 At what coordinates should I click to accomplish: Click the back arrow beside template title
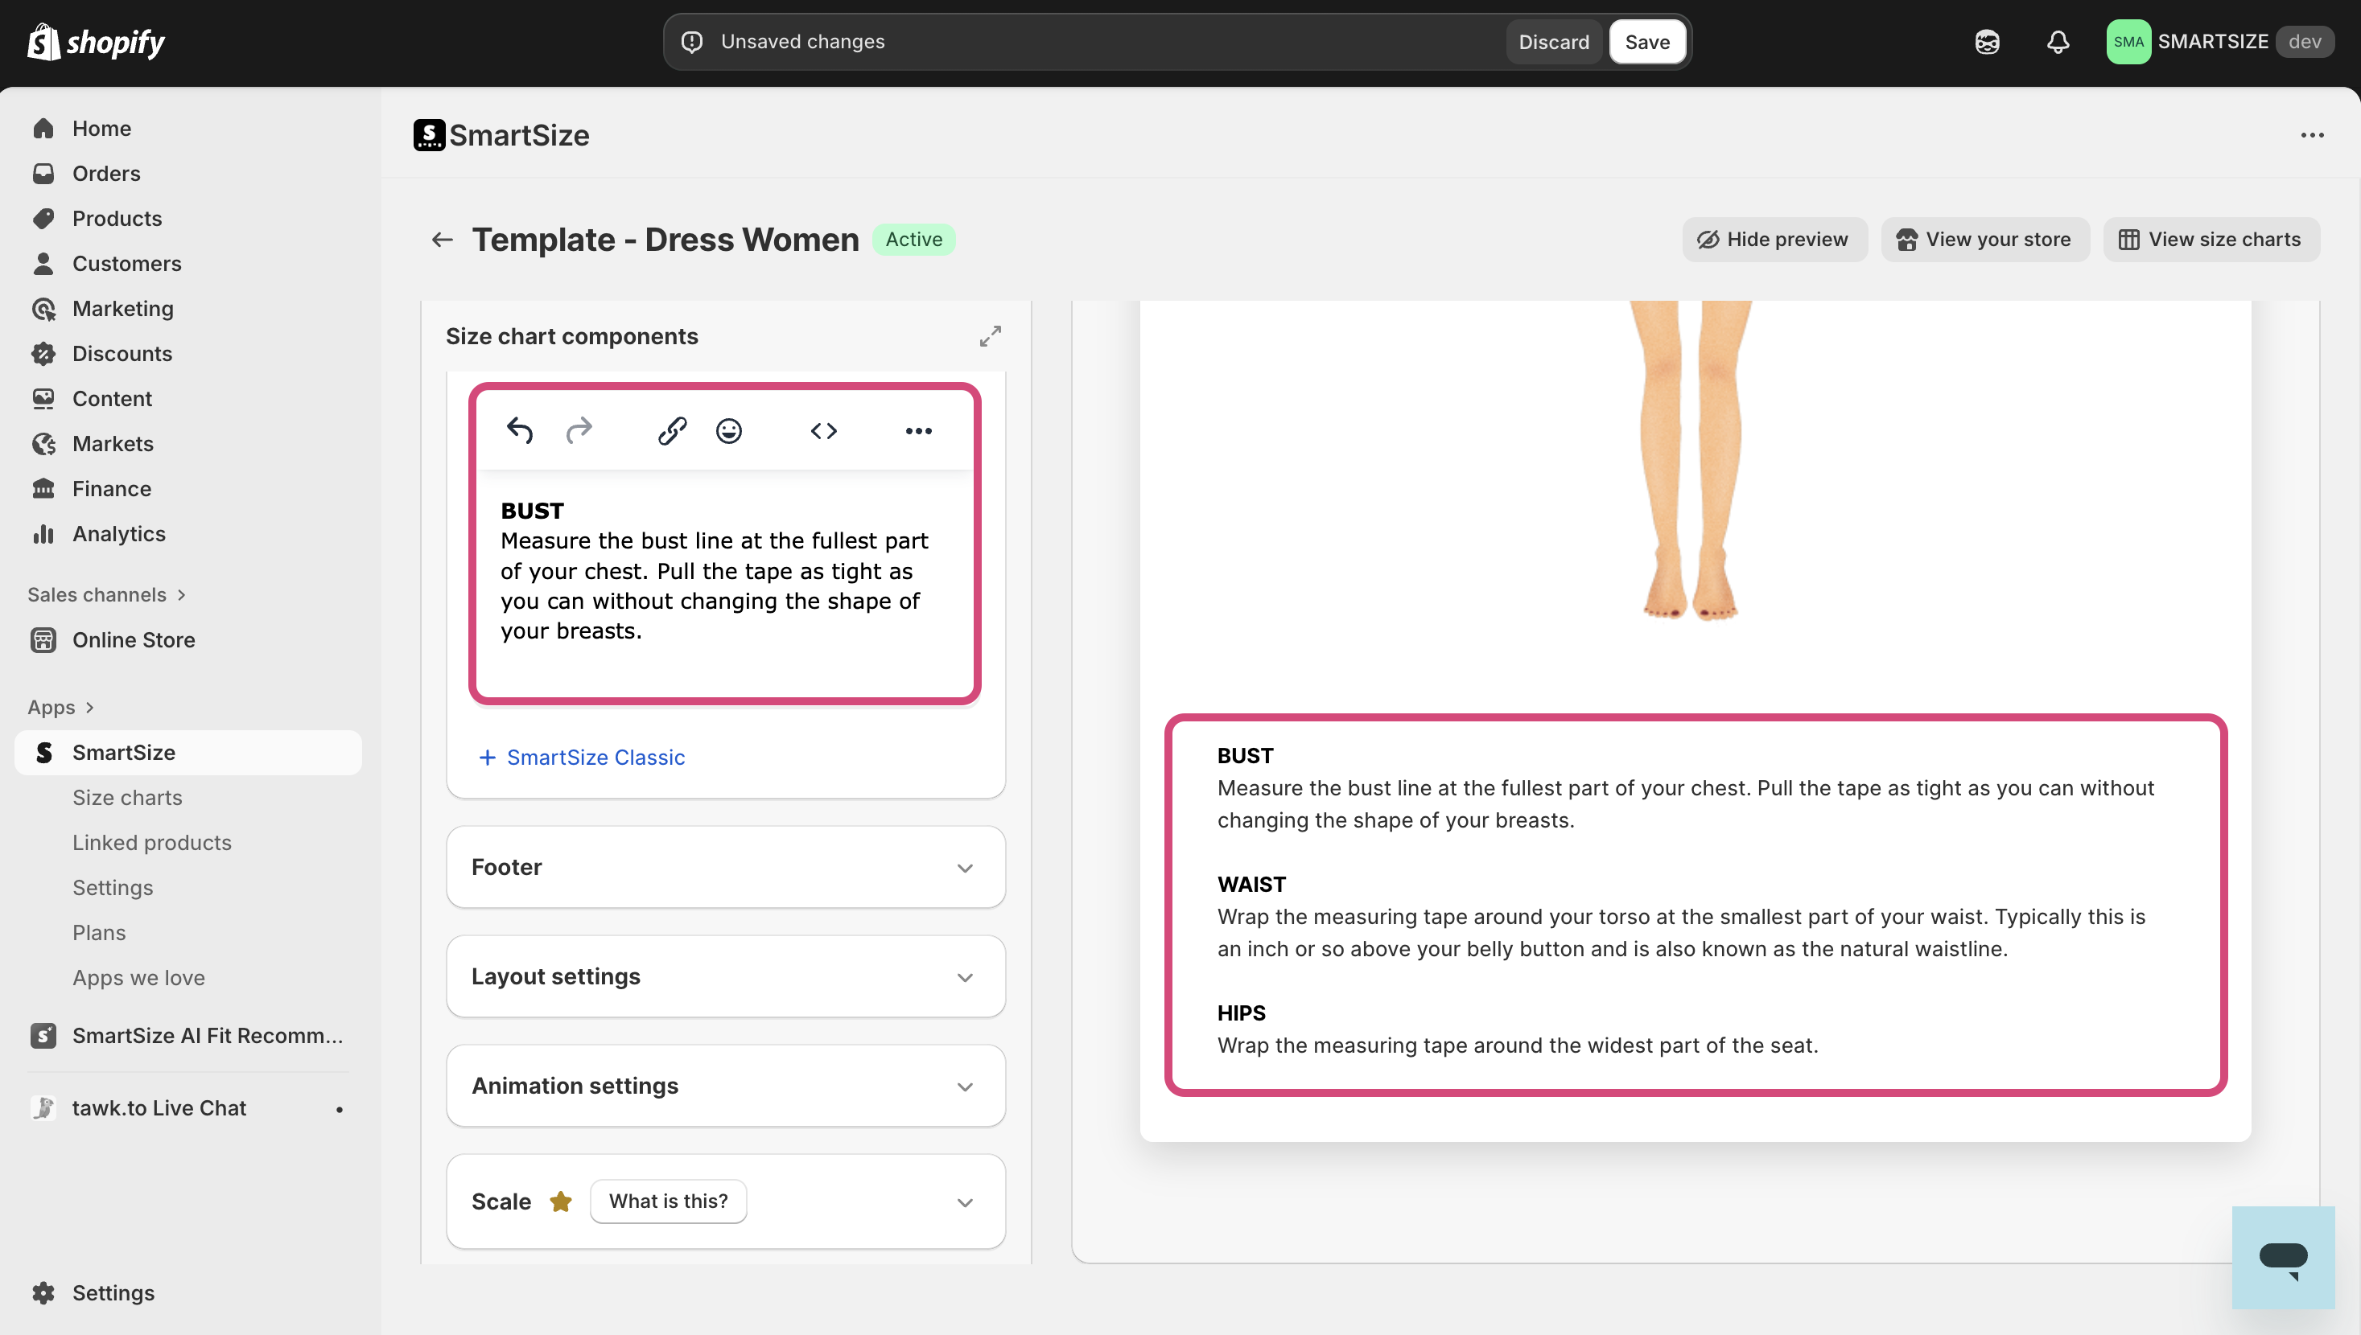click(x=442, y=240)
